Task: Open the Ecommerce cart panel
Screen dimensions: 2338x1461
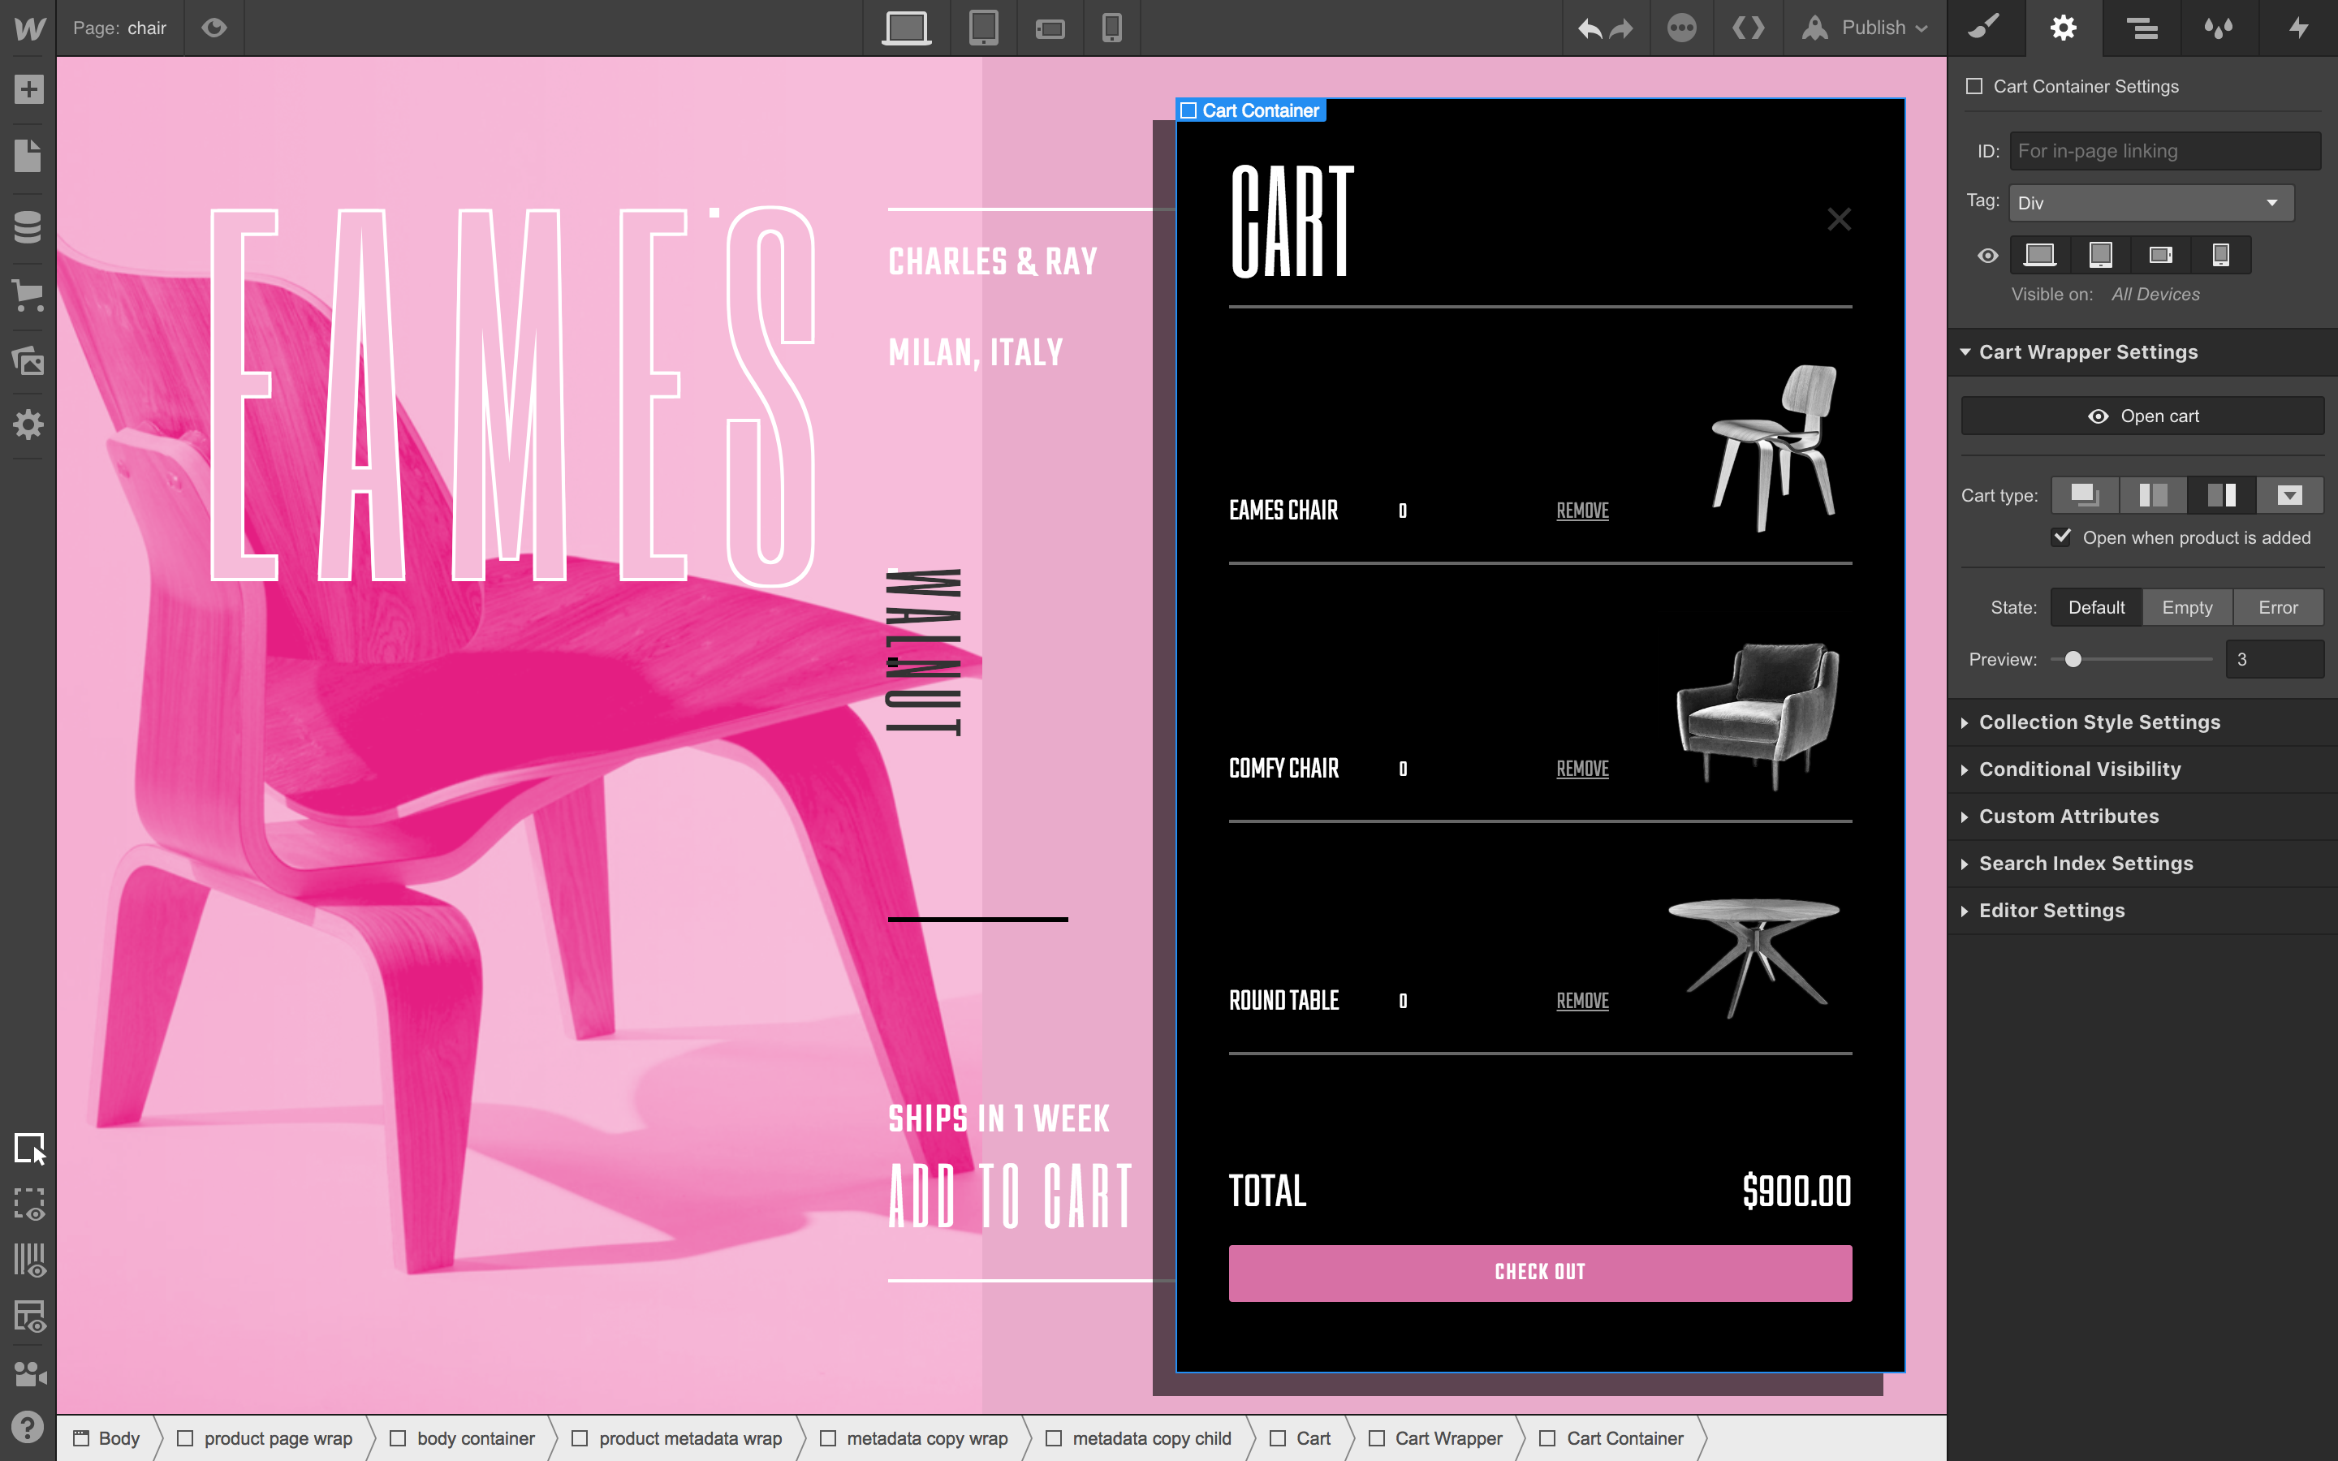Action: 28,295
